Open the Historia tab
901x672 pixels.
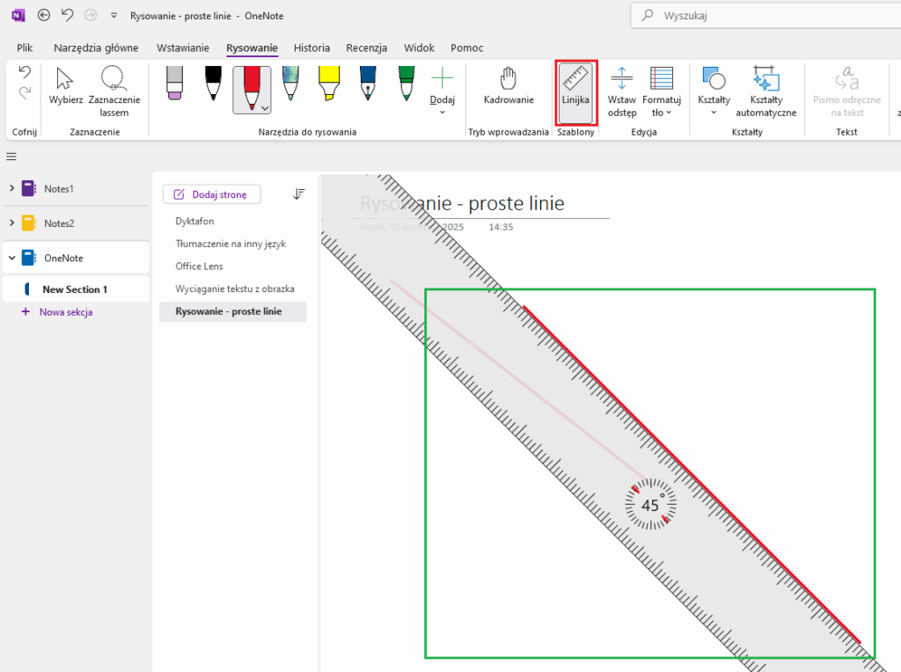[311, 47]
